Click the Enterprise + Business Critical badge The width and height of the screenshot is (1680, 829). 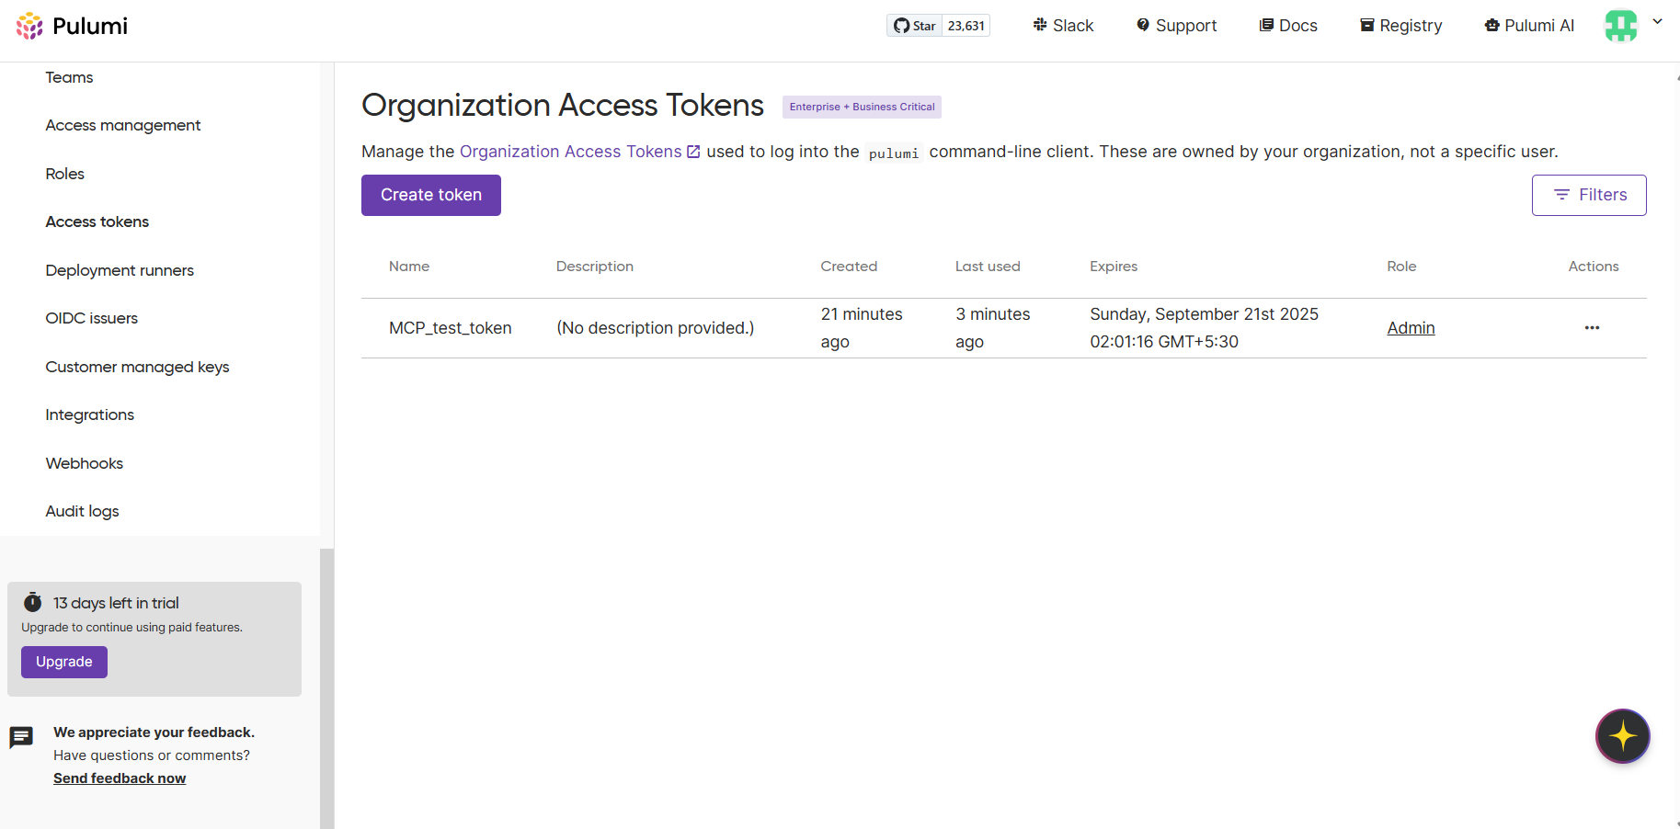point(862,107)
